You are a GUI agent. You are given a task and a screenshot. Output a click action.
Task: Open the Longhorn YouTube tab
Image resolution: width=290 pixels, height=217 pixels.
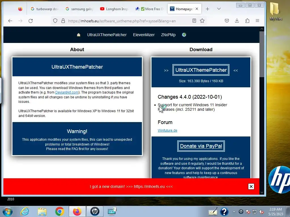114,9
